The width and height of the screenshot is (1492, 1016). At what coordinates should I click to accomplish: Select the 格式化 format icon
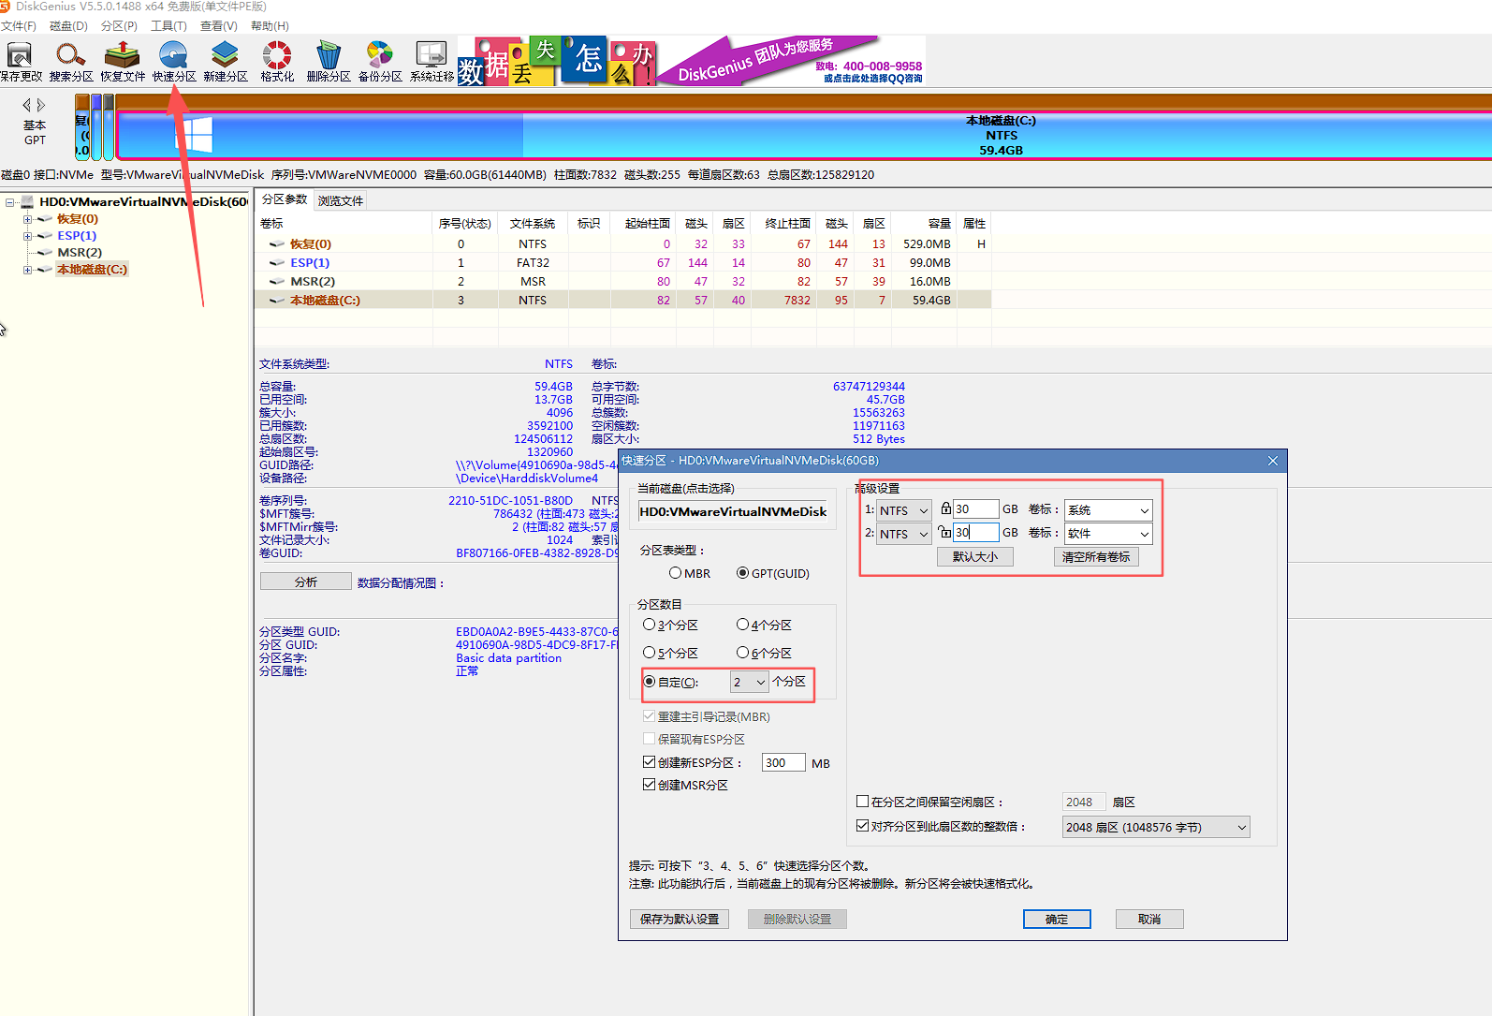pyautogui.click(x=277, y=61)
